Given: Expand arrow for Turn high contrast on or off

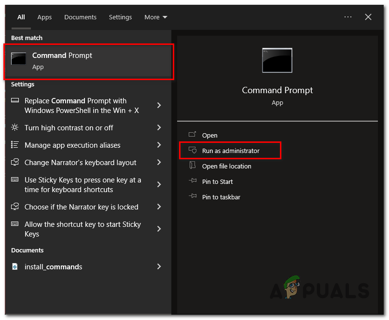Looking at the screenshot, I should 159,128.
